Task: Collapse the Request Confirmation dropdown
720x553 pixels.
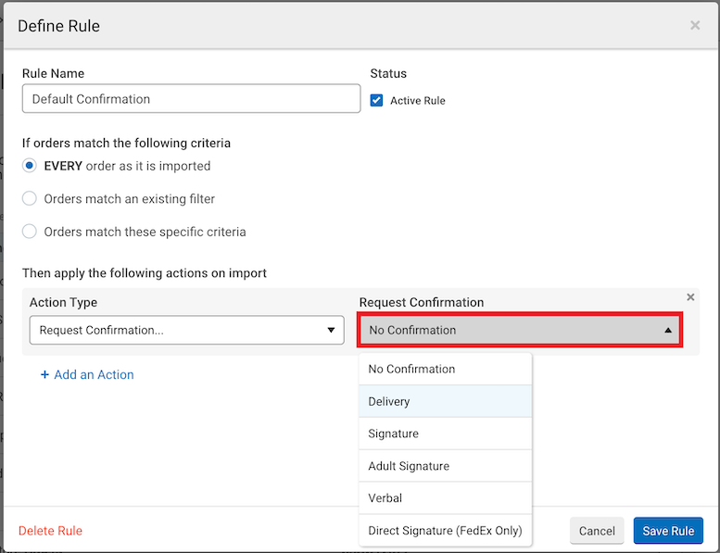Action: (x=520, y=330)
